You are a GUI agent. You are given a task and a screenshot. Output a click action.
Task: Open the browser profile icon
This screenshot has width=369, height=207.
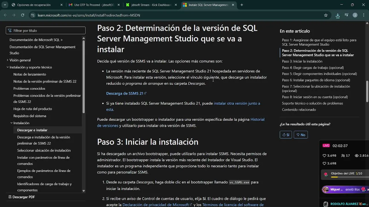click(355, 15)
